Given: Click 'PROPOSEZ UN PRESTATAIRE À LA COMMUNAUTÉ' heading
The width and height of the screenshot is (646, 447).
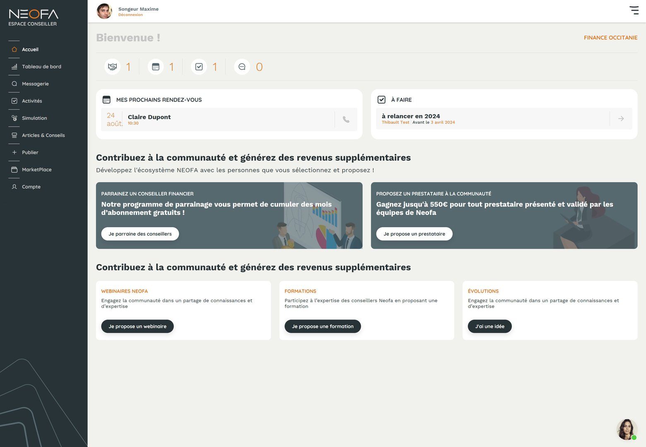Looking at the screenshot, I should click(x=434, y=194).
